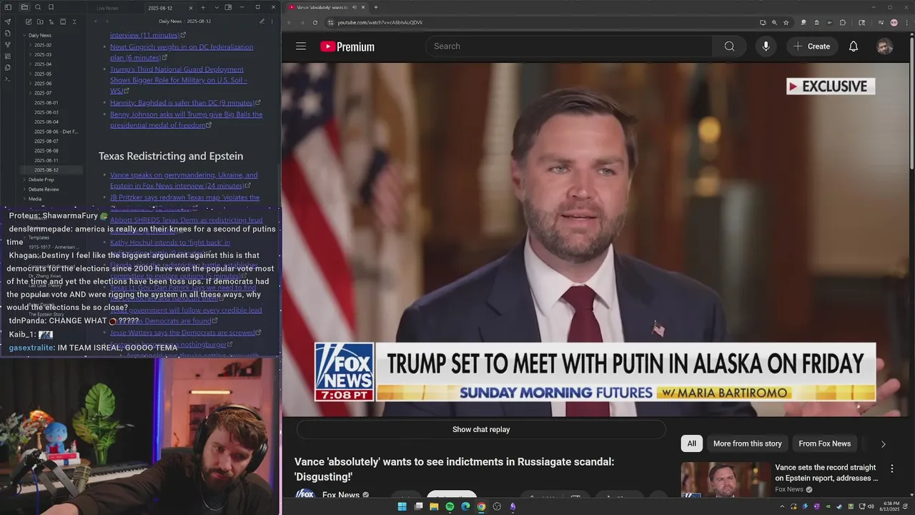
Task: Open Obsidian bookmarks tab icon
Action: (51, 7)
